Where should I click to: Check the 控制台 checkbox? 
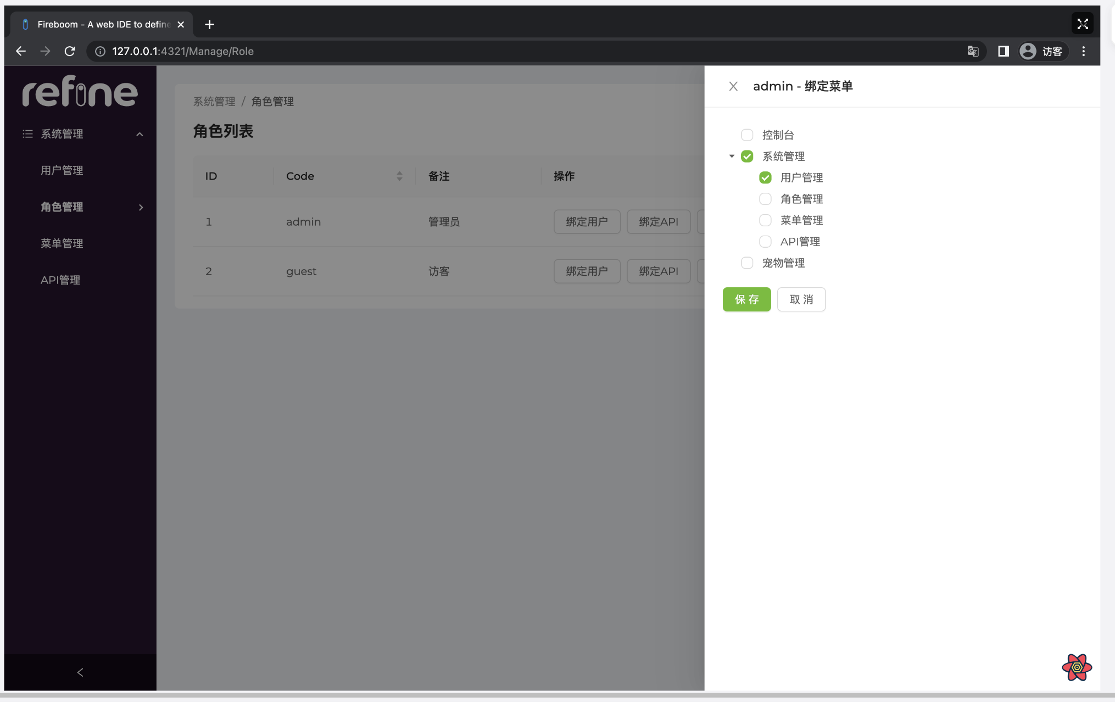(x=746, y=135)
